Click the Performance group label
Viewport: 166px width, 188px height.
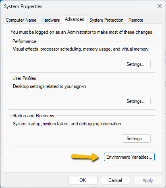(25, 41)
